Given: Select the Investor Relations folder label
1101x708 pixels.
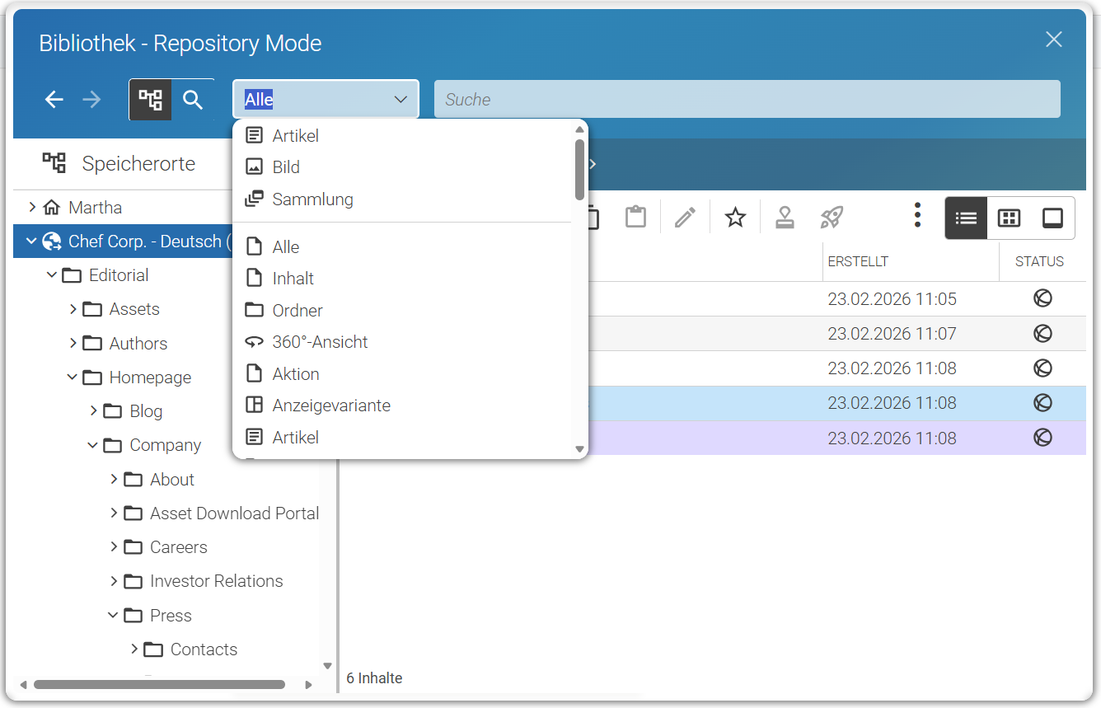Looking at the screenshot, I should tap(217, 581).
